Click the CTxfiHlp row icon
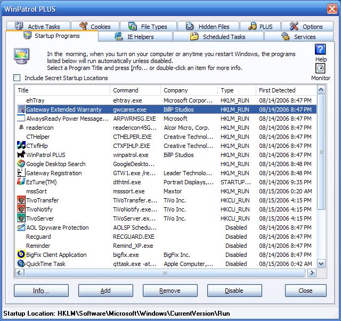This screenshot has height=321, width=341. 21,145
